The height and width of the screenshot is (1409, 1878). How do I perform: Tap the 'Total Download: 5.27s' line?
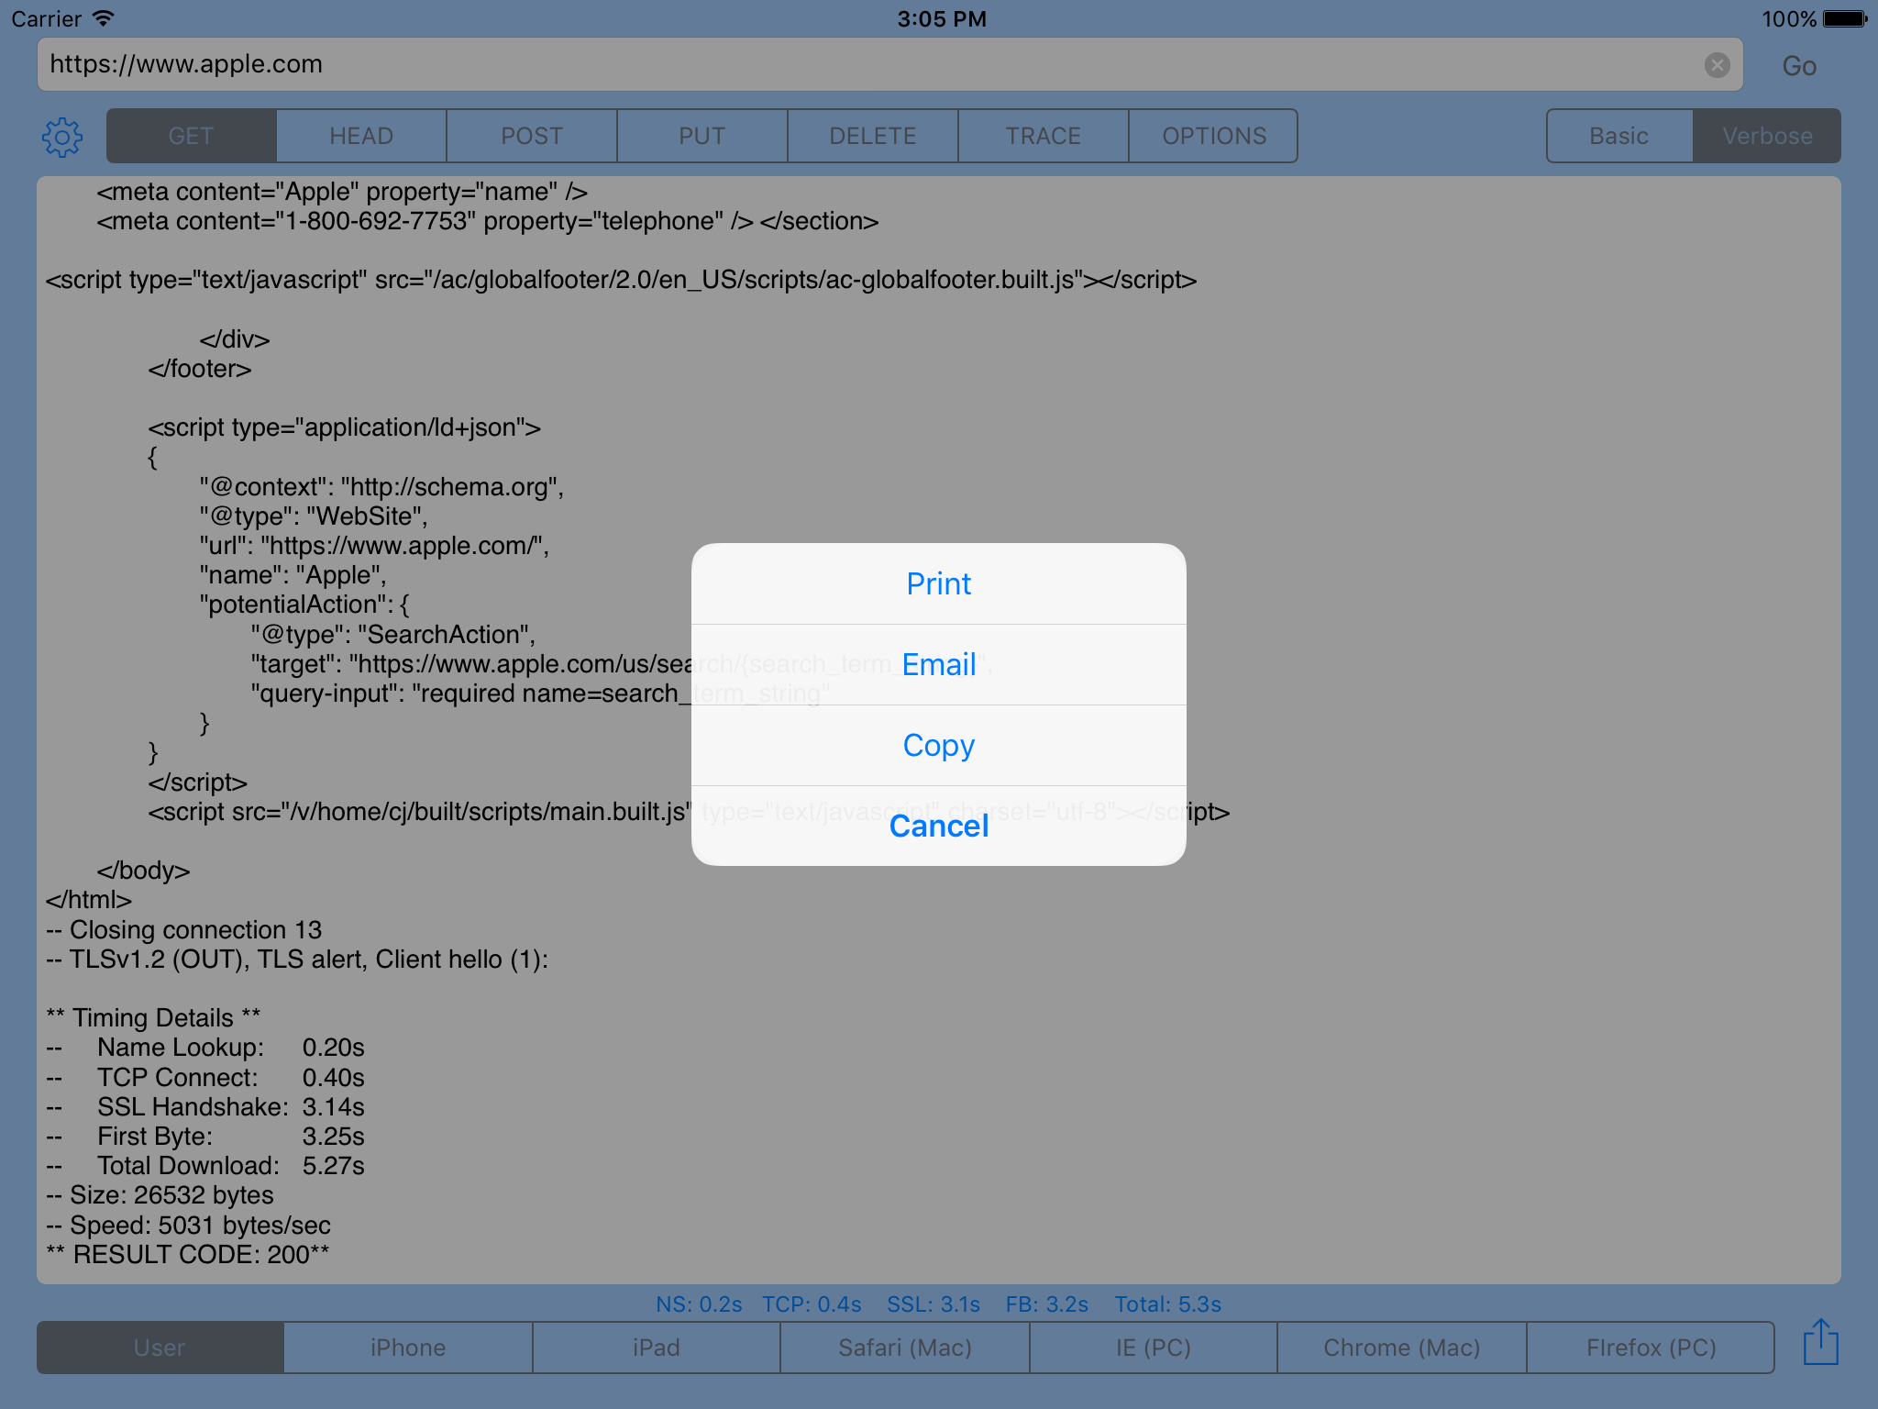(205, 1166)
